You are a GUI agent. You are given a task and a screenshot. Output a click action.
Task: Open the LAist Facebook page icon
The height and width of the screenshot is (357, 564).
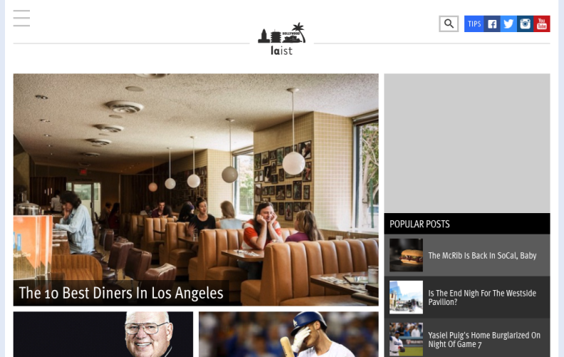[492, 24]
